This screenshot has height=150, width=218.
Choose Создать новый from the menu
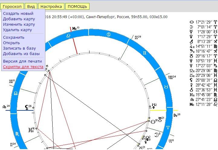(18, 14)
